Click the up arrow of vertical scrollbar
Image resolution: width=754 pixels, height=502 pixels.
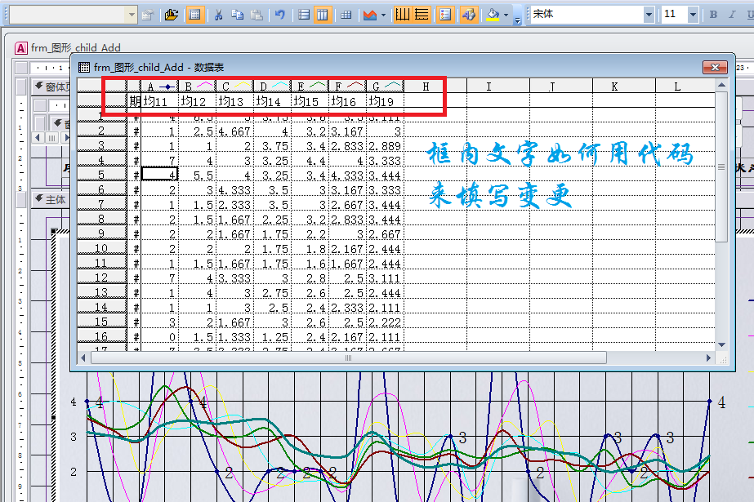[721, 85]
